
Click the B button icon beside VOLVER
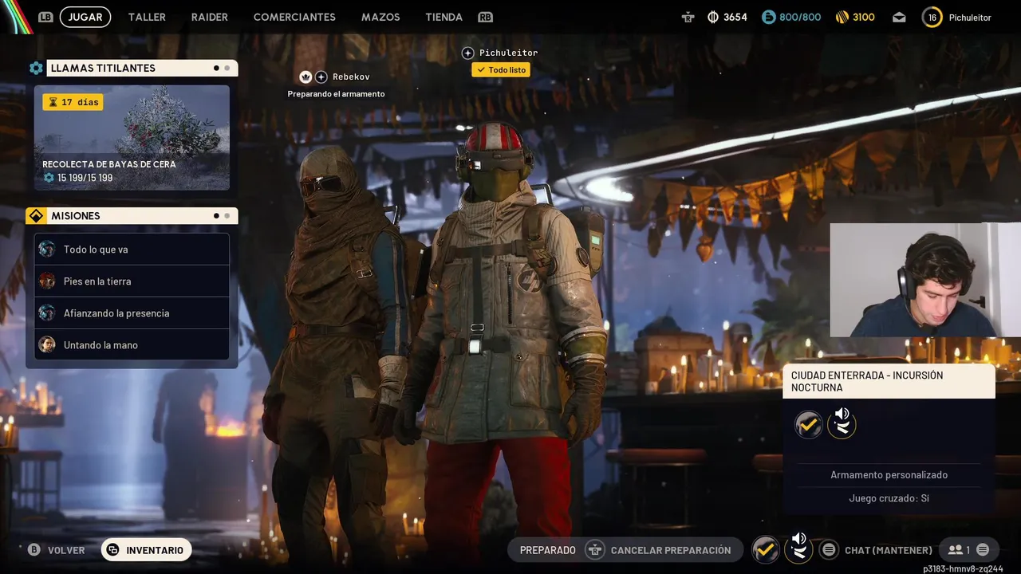click(34, 550)
